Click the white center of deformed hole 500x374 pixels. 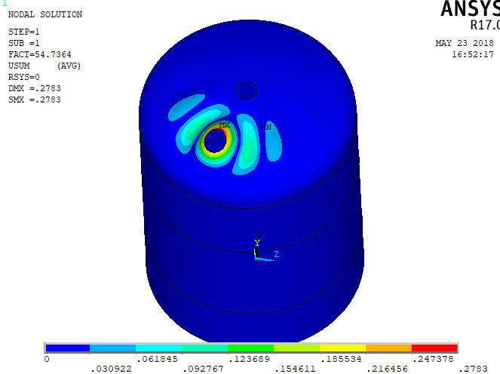(x=215, y=143)
